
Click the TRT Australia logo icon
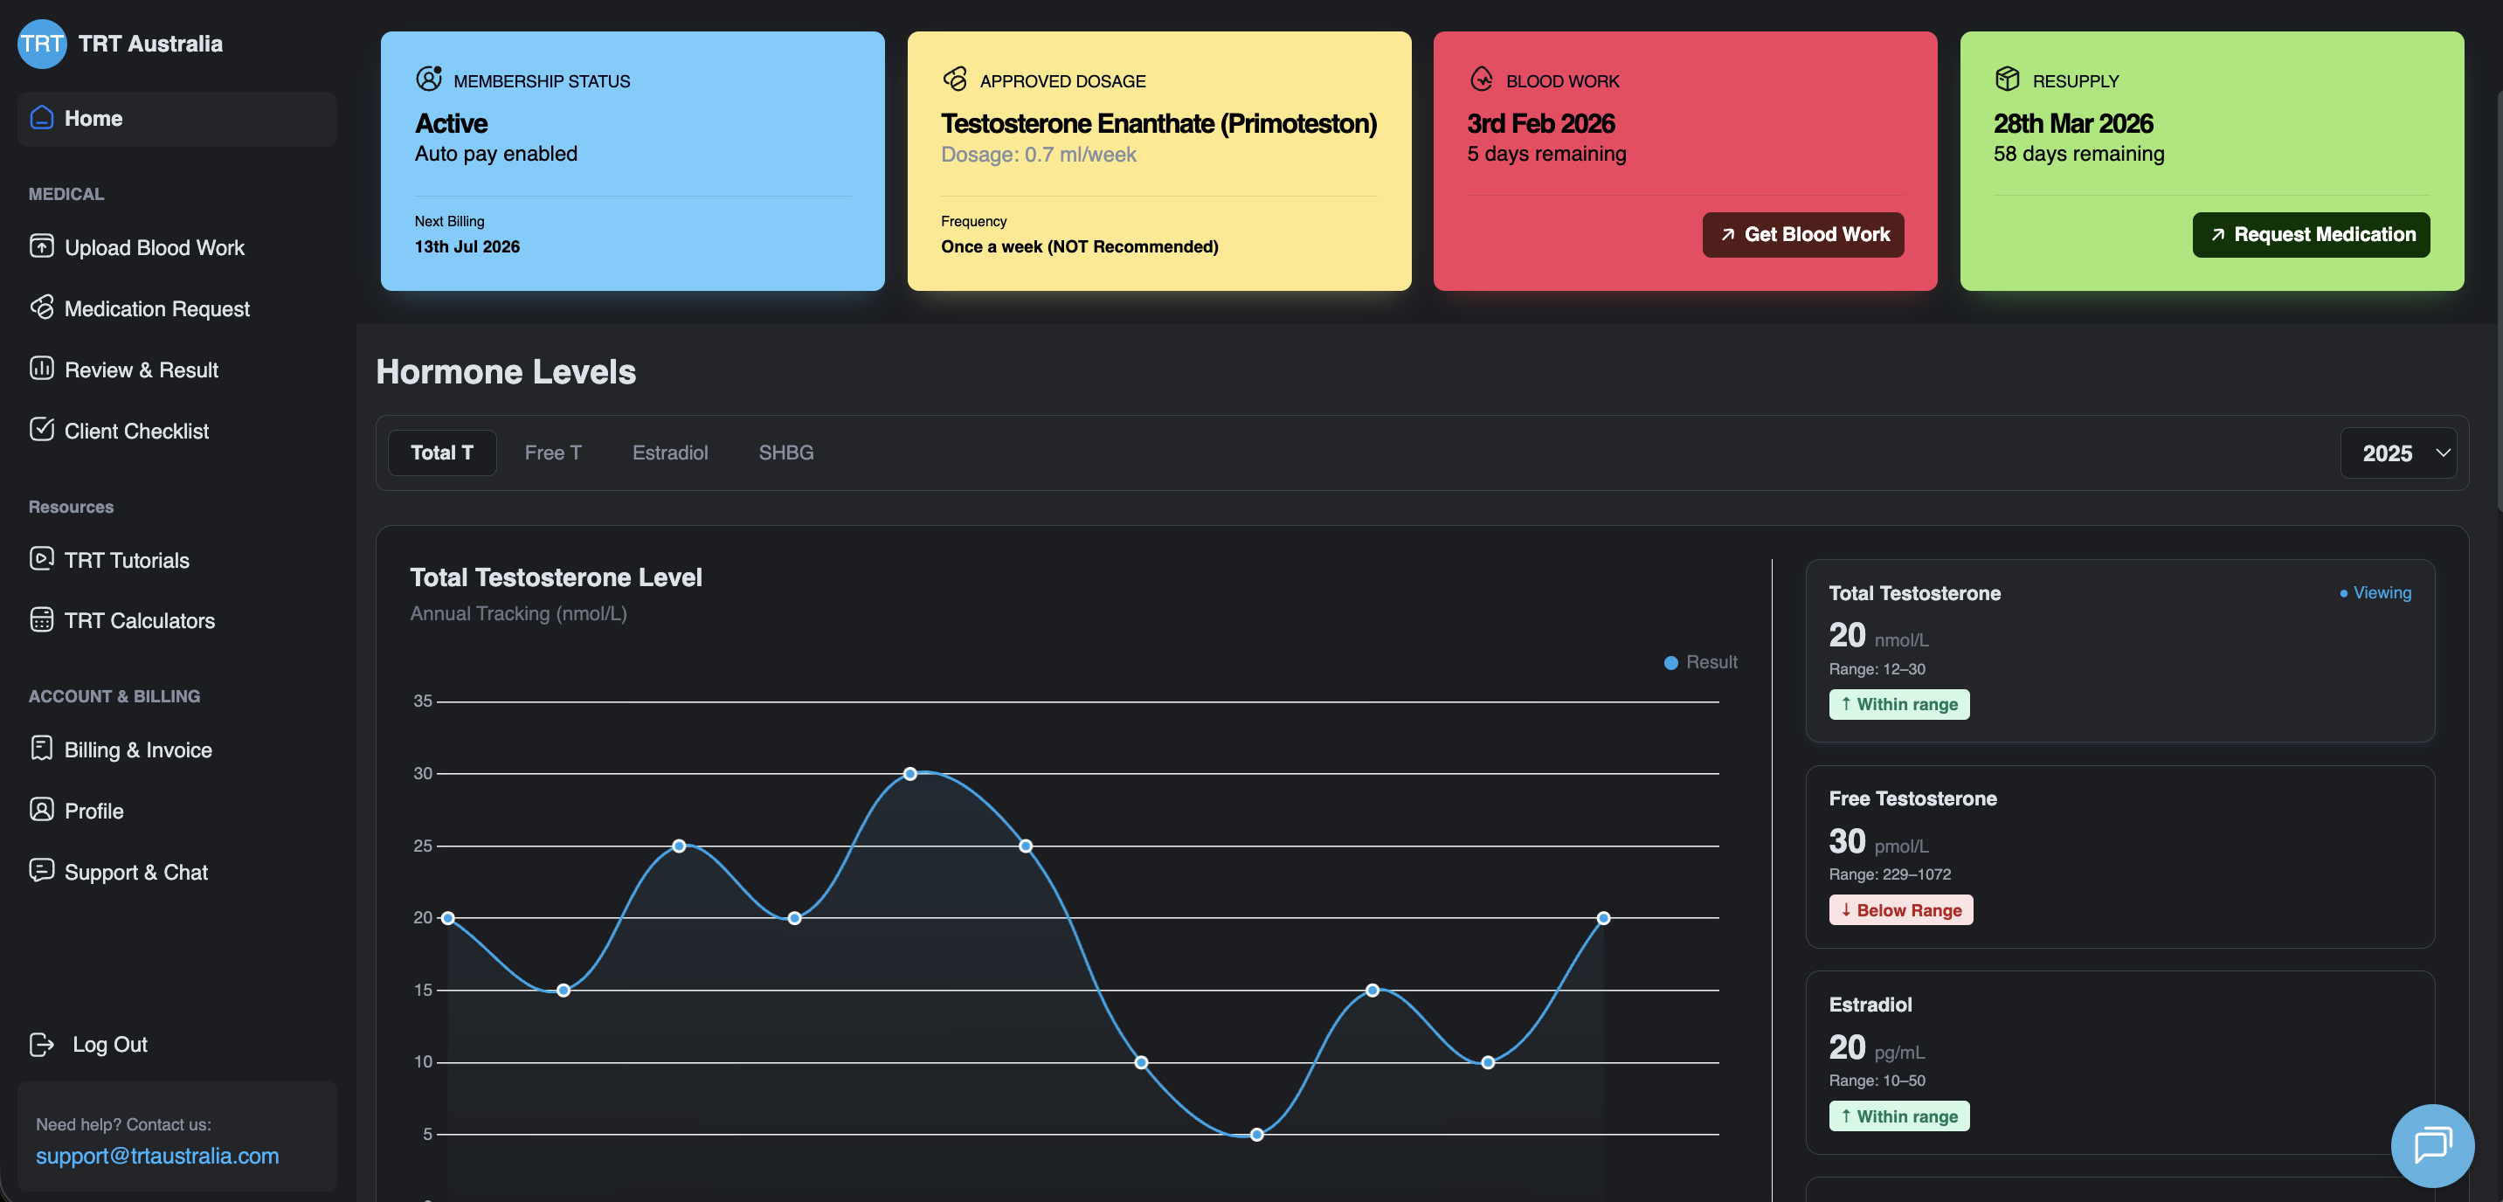(41, 43)
